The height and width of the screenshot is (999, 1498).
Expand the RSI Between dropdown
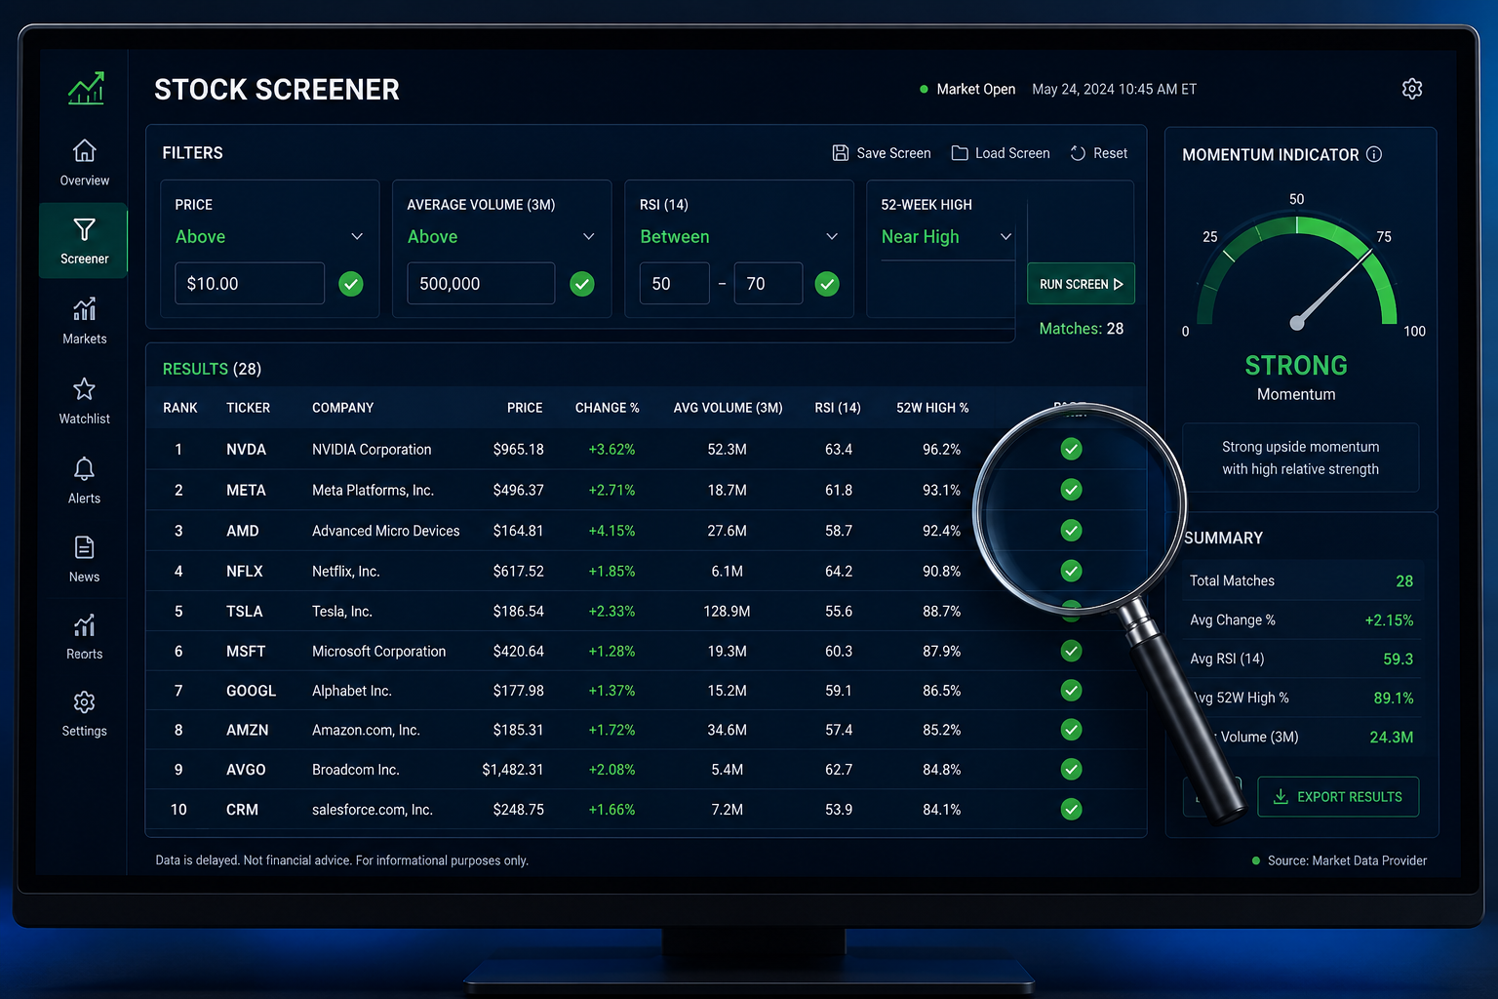coord(739,237)
